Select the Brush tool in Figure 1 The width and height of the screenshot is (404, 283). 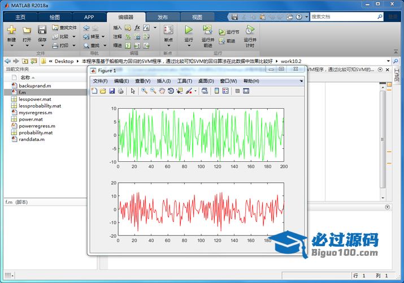tap(189, 91)
